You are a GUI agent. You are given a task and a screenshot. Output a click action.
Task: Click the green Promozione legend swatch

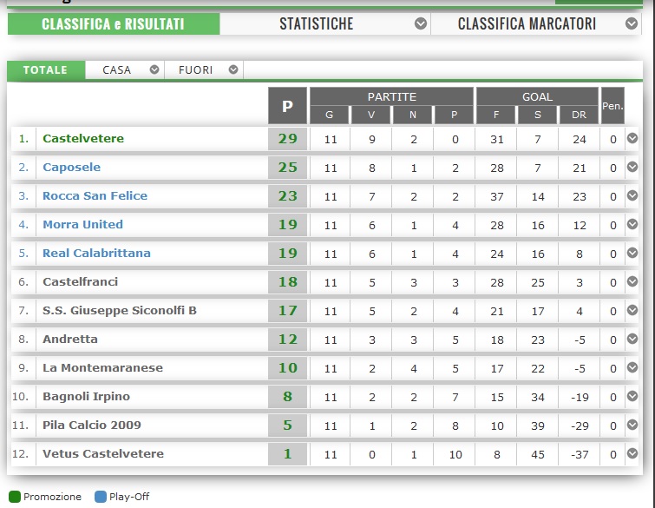click(16, 497)
